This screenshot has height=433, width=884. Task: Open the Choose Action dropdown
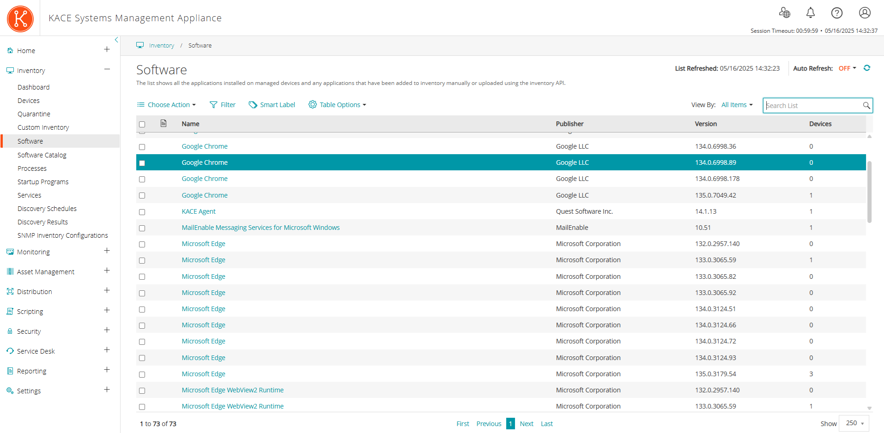(x=167, y=105)
